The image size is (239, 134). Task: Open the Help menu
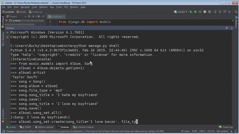(x=83, y=7)
